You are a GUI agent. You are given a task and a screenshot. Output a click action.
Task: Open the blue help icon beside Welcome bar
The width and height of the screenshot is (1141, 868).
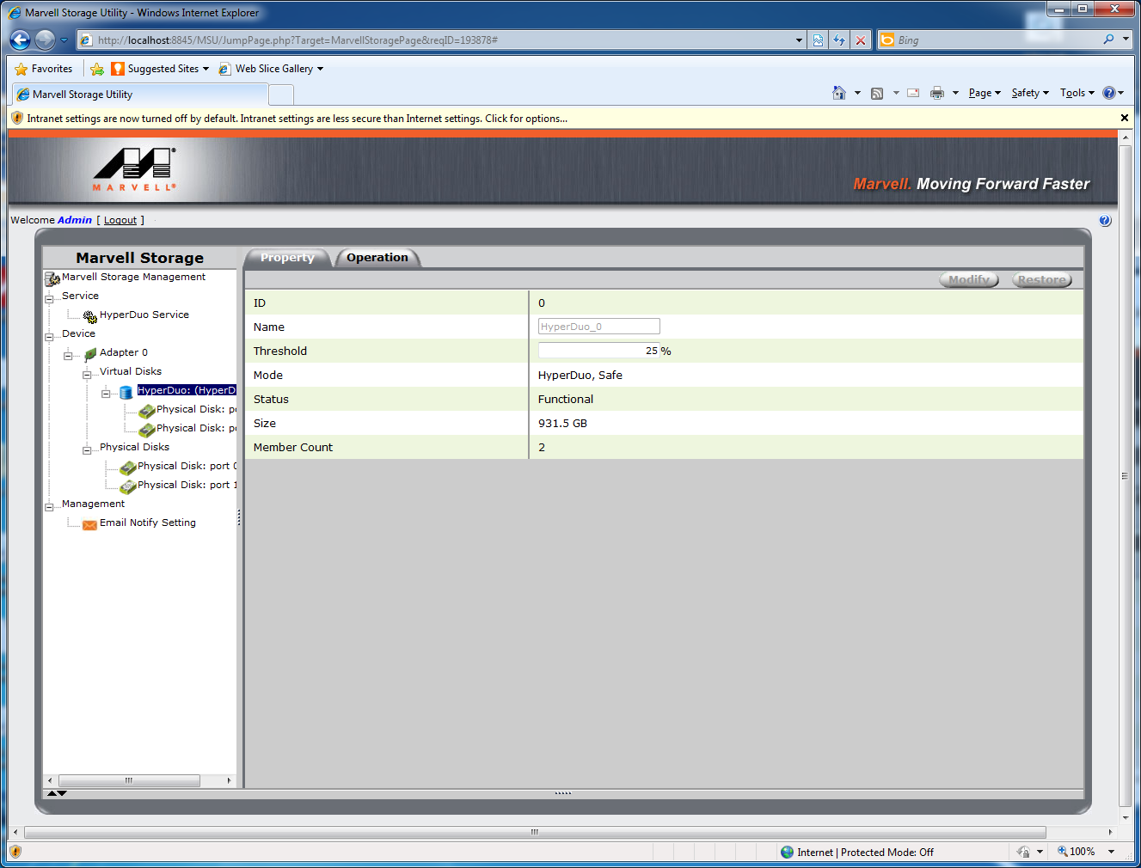tap(1105, 221)
